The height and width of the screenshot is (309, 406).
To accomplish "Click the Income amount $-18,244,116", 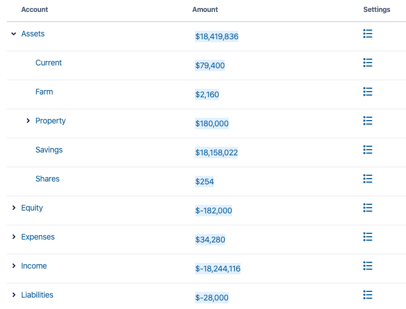I will point(218,269).
